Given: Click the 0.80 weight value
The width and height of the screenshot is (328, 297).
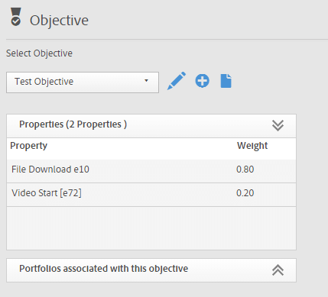Looking at the screenshot, I should (x=245, y=169).
